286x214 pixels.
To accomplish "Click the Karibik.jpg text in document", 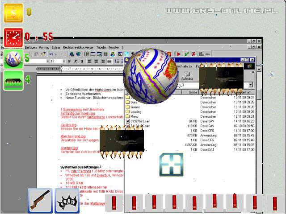I will point(68,125).
